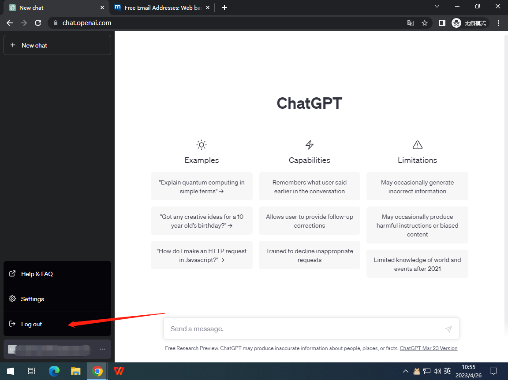508x380 pixels.
Task: Start a New chat
Action: [57, 45]
